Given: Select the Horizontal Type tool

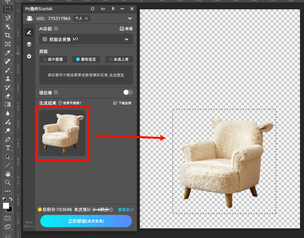Looking at the screenshot, I should click(x=8, y=148).
